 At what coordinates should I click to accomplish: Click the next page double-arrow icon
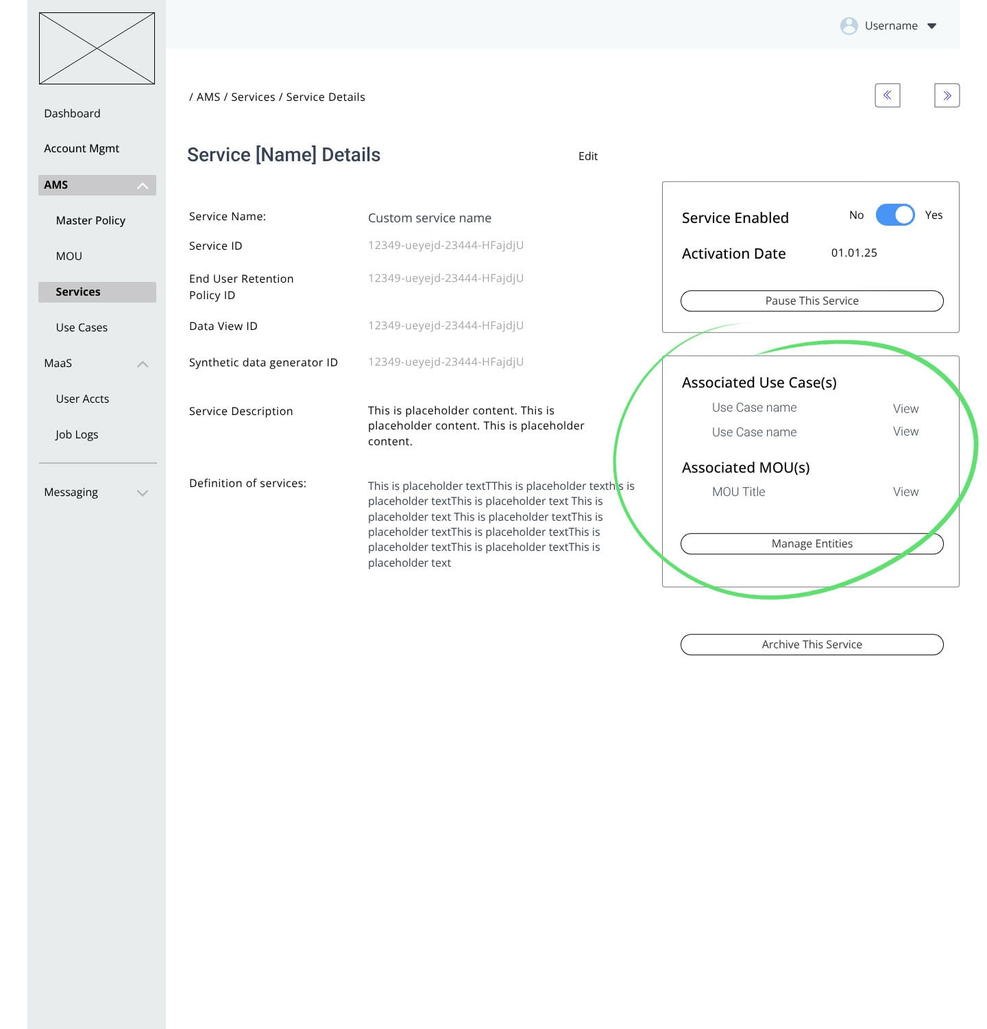[947, 95]
